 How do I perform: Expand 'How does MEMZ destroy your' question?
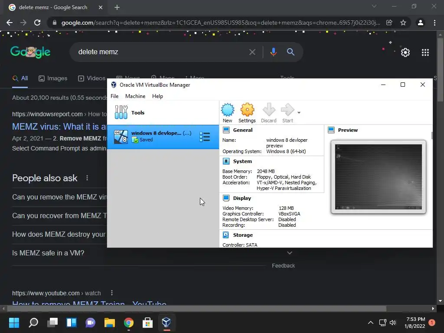click(59, 234)
